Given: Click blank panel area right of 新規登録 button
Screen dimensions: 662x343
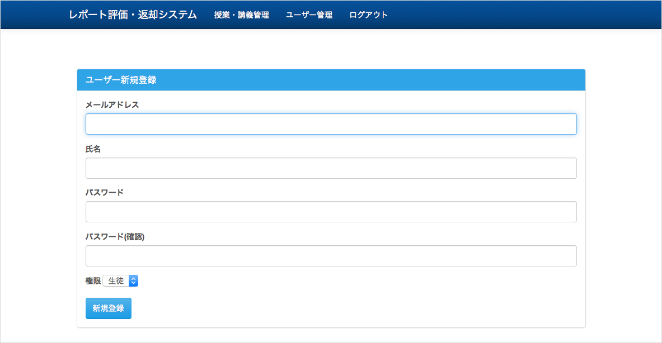Looking at the screenshot, I should click(358, 308).
